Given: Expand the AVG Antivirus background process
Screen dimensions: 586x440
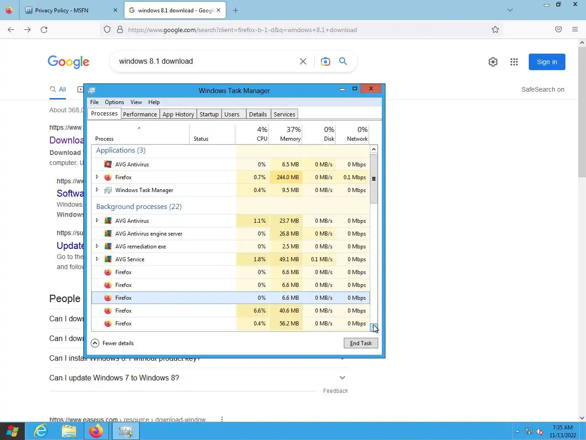Looking at the screenshot, I should click(97, 220).
